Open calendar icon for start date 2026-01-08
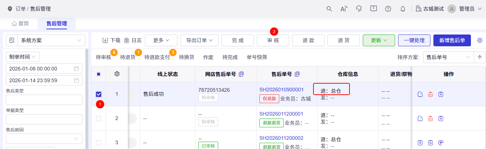 [77, 69]
